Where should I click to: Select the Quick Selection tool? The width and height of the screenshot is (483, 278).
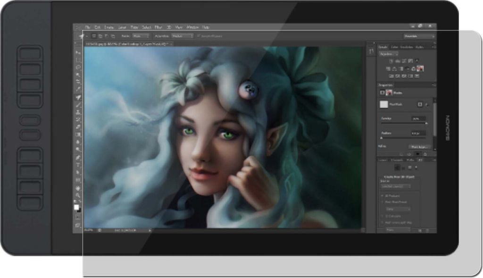click(78, 75)
